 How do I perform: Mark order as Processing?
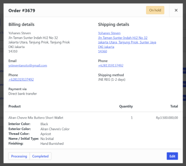coord(19,156)
